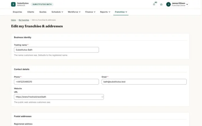Expand the Schedule menu
Image resolution: width=202 pixels, height=126 pixels.
[57, 12]
